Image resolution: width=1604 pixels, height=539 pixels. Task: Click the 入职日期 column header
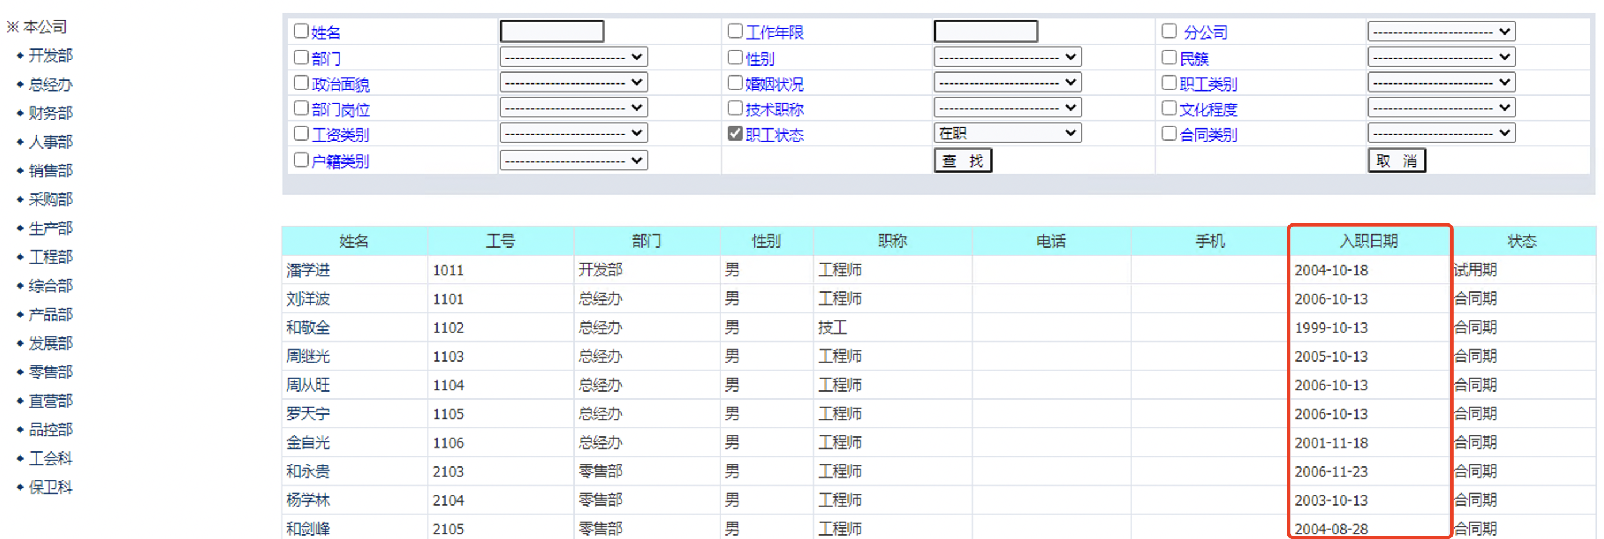tap(1369, 241)
